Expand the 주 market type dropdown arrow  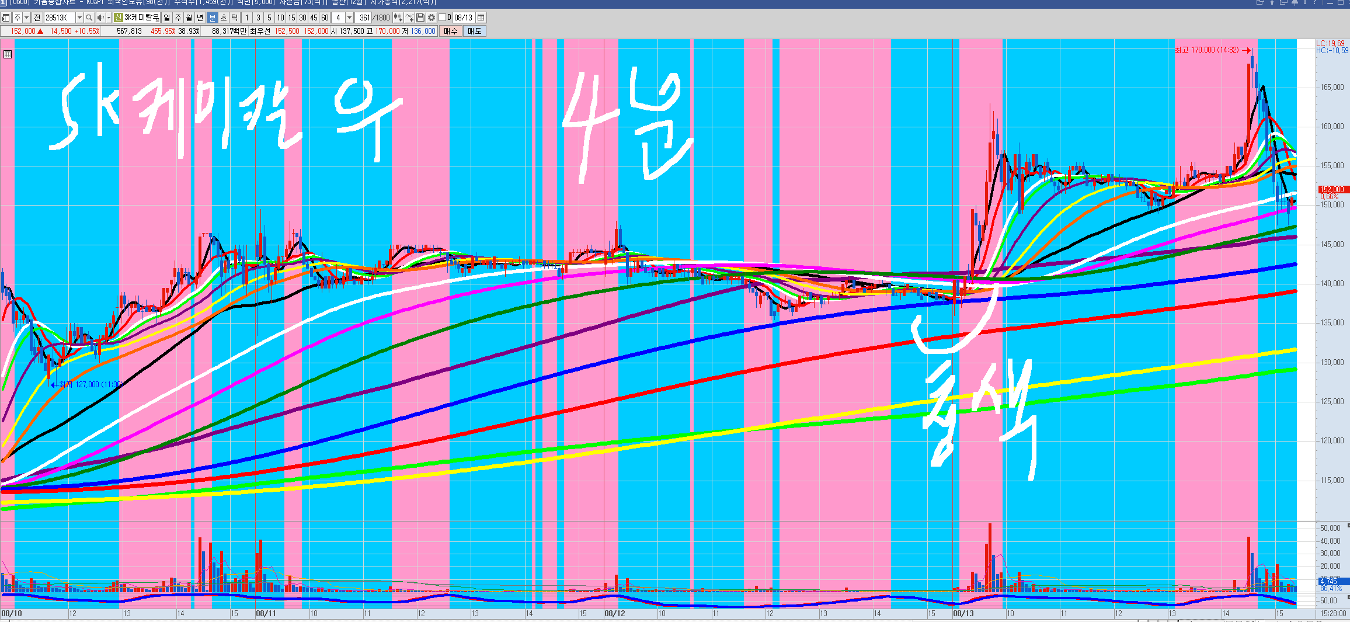[26, 18]
